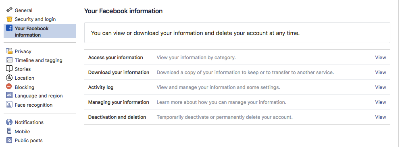Click the Notifications globe icon

9,122
